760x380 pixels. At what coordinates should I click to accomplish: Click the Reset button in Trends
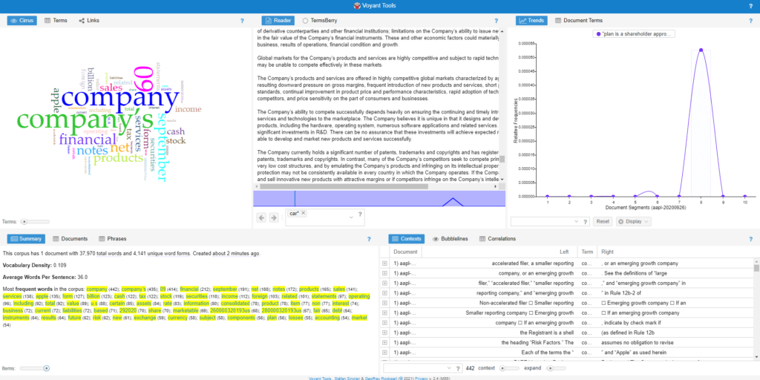click(x=603, y=221)
